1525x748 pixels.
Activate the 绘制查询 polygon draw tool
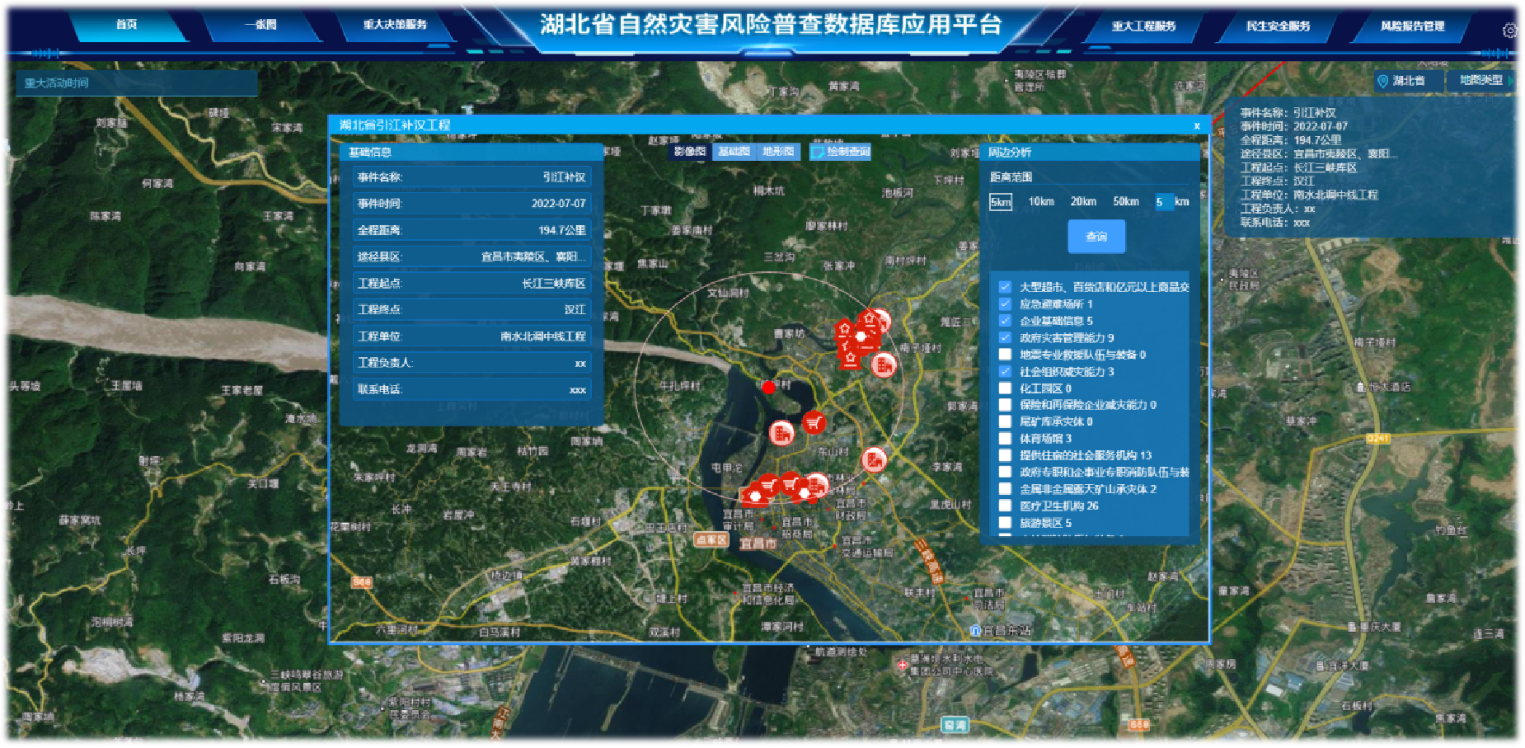point(837,151)
